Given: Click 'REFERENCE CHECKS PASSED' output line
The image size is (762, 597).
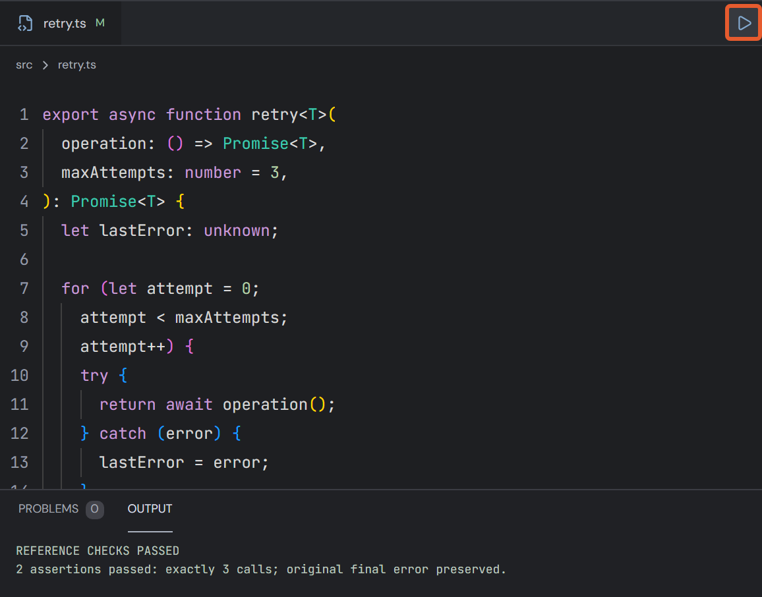Looking at the screenshot, I should [x=97, y=551].
